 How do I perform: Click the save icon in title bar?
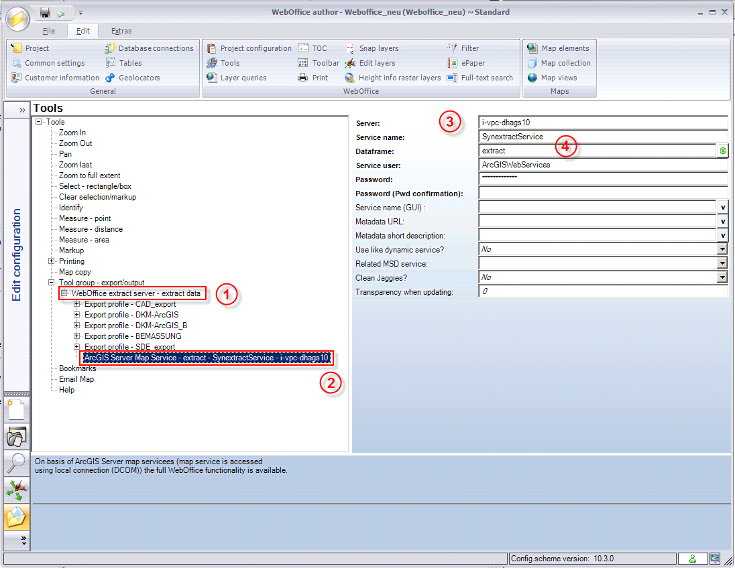click(45, 13)
